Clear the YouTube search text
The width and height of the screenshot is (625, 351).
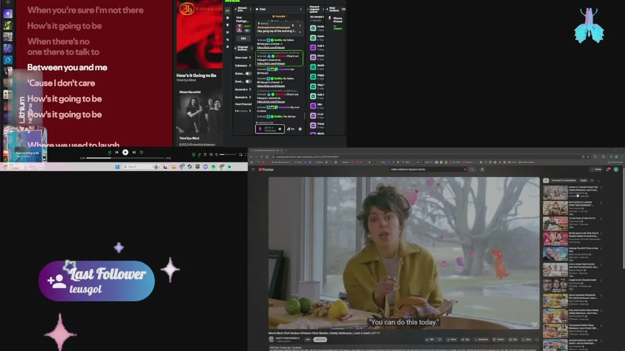pyautogui.click(x=465, y=170)
